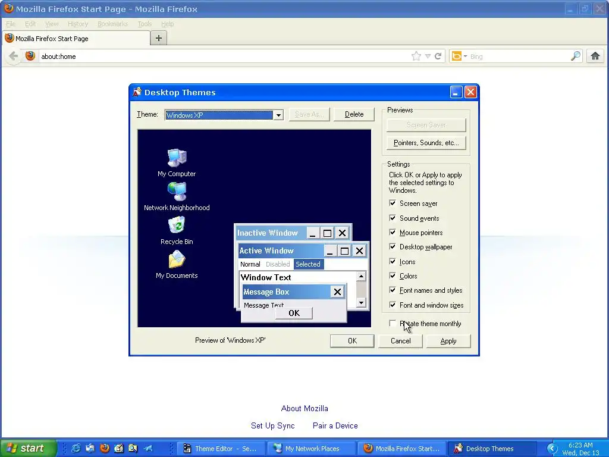Click OK in the Desktop Themes dialog

coord(352,341)
